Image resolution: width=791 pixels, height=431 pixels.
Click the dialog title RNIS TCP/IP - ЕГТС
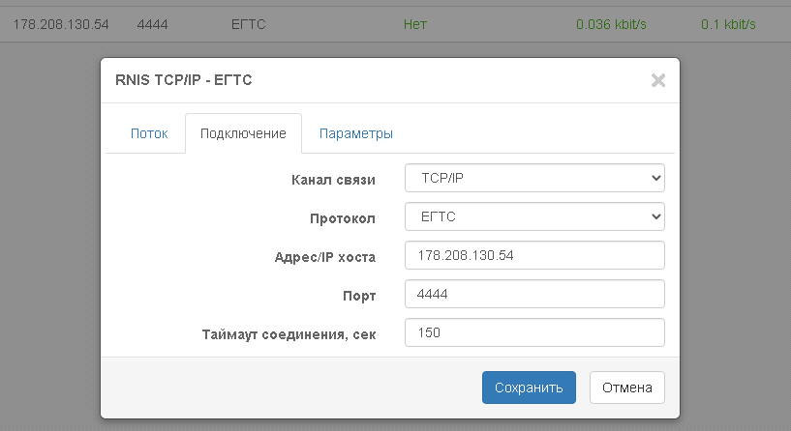click(184, 80)
